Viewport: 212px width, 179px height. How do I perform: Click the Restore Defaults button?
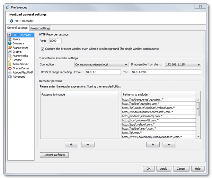pos(54,155)
